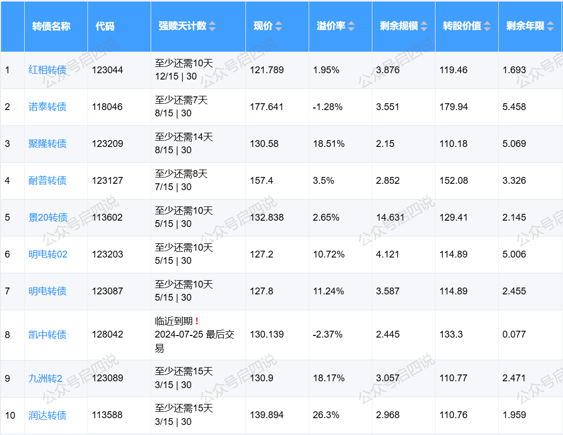Open the 明电转债 link in row 7

47,291
